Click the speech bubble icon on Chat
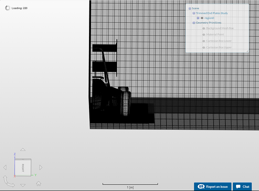This screenshot has height=191, width=259. click(238, 187)
